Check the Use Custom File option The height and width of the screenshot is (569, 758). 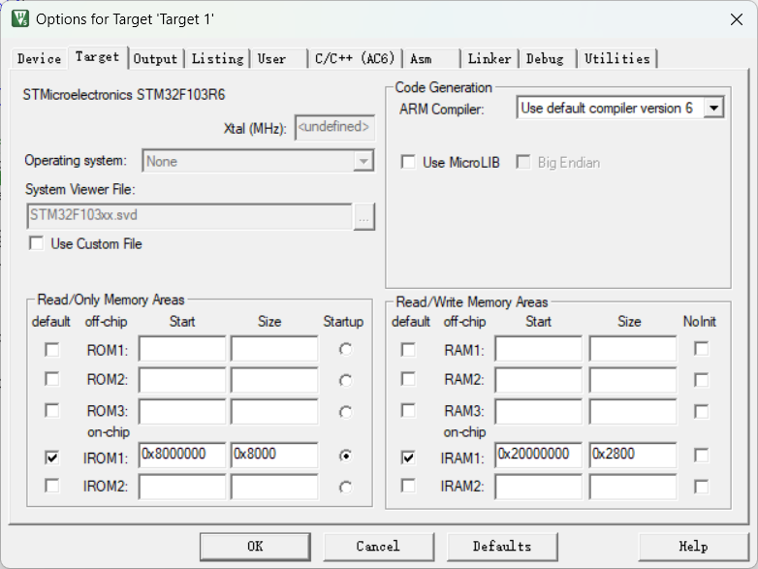(x=37, y=244)
